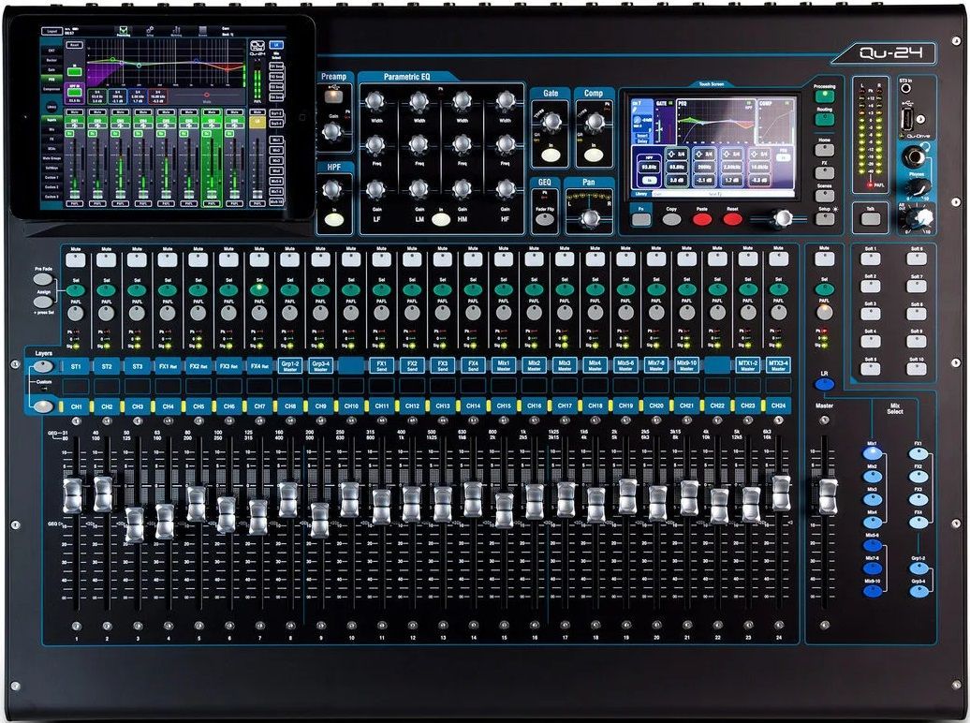The image size is (970, 723).
Task: Toggle the Gate In switch
Action: [550, 156]
